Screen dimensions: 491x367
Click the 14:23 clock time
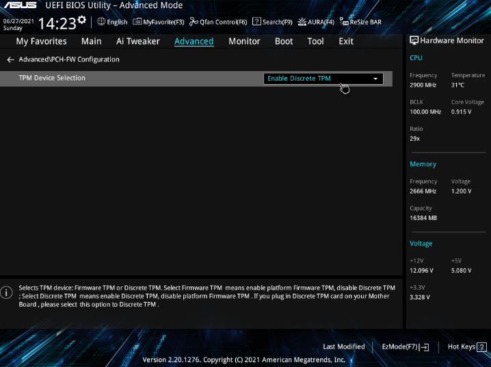[57, 23]
